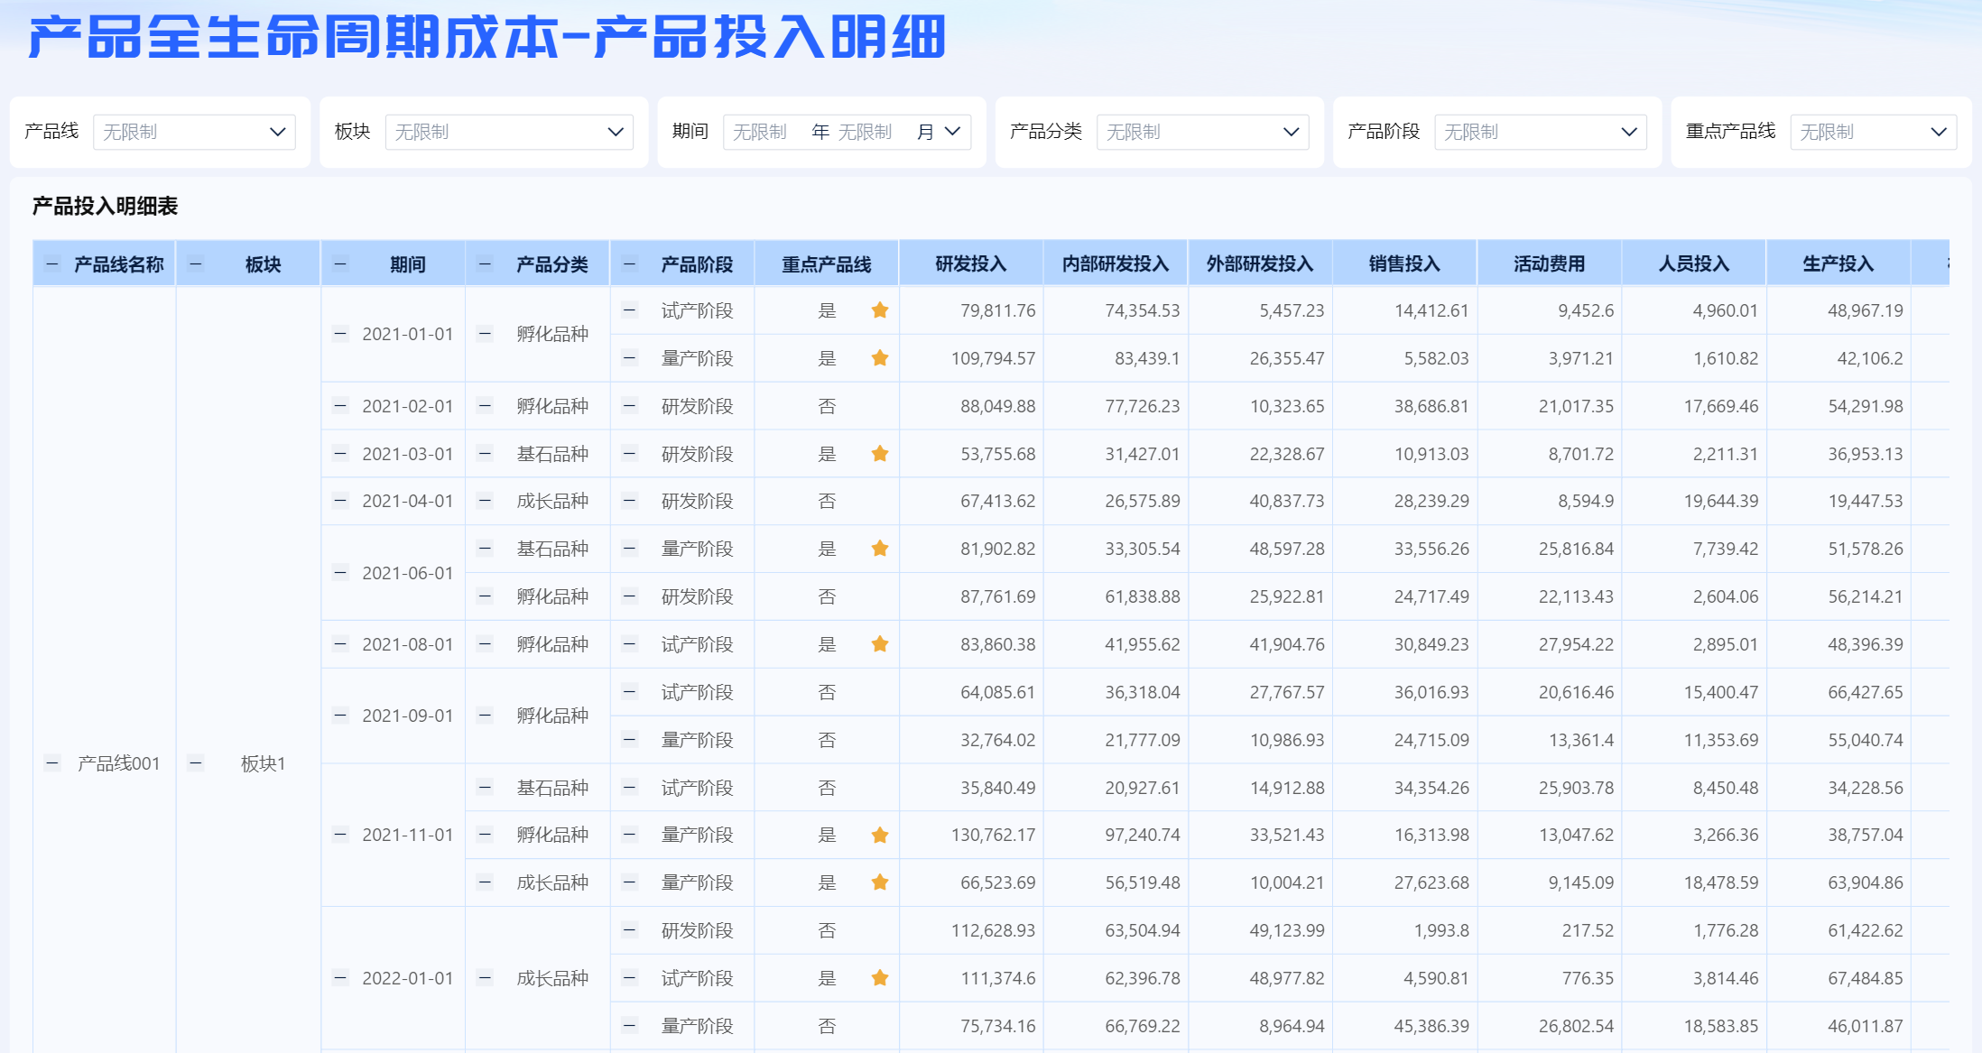Select the 研发投入 column header

click(x=971, y=264)
